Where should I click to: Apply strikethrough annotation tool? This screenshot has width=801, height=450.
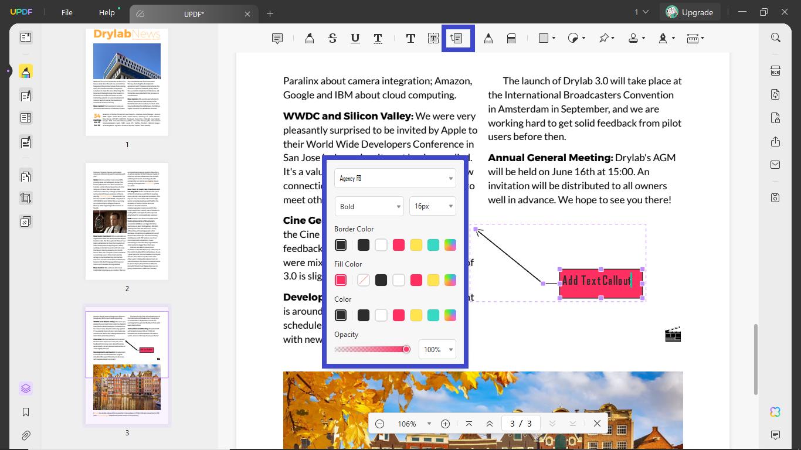[332, 38]
